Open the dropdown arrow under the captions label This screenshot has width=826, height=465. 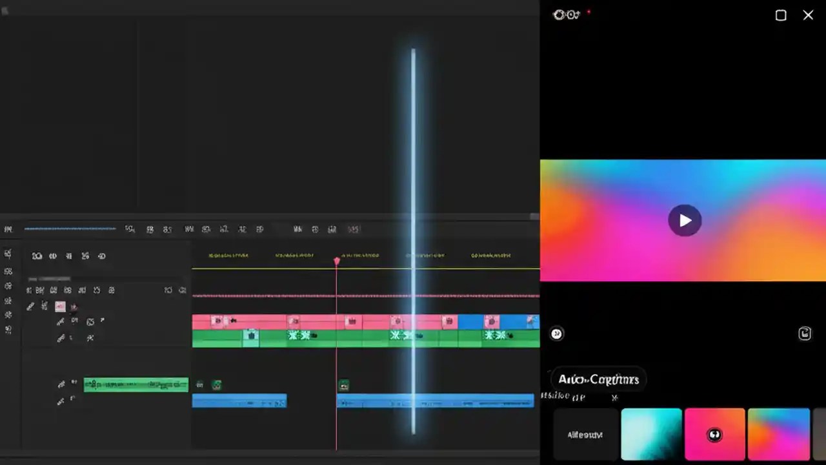[614, 397]
